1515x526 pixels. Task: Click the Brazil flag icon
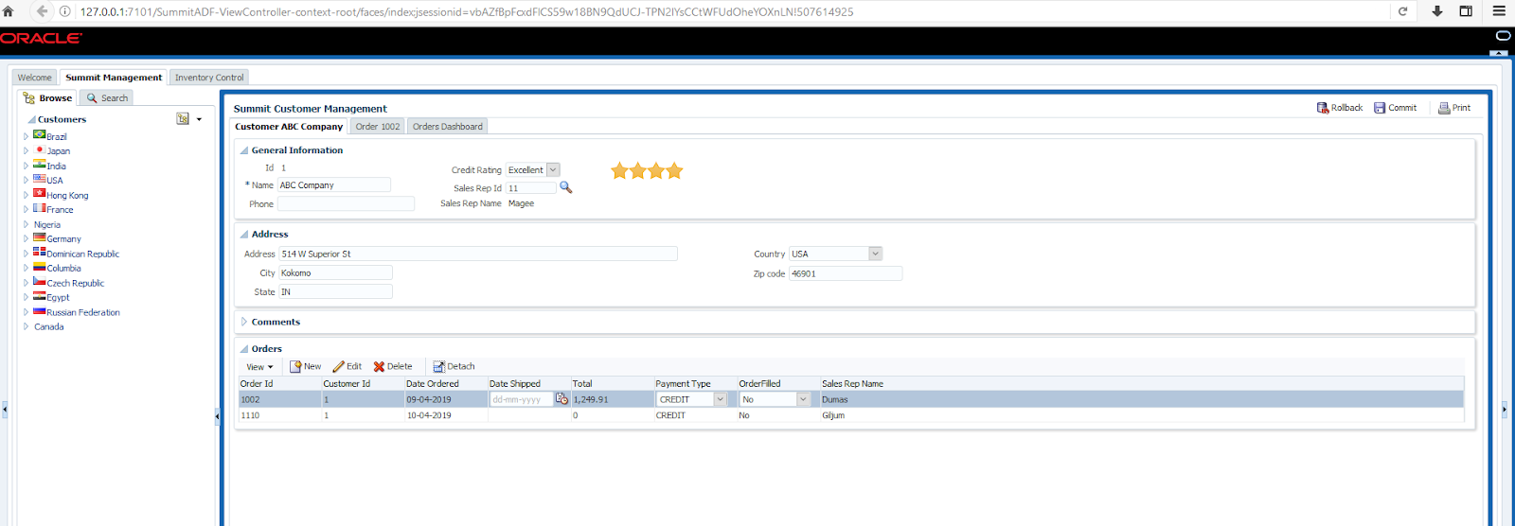tap(40, 134)
